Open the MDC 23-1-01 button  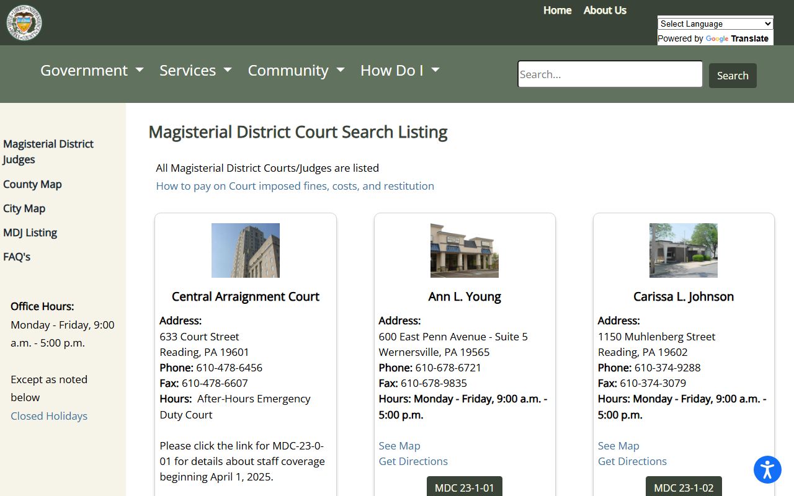coord(465,487)
